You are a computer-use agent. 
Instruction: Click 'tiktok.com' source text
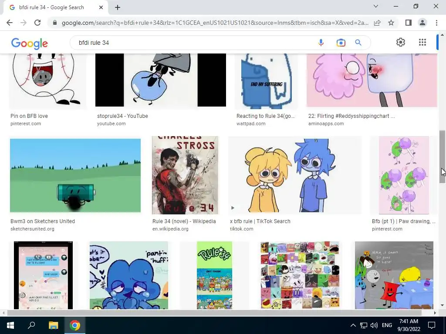pyautogui.click(x=241, y=229)
